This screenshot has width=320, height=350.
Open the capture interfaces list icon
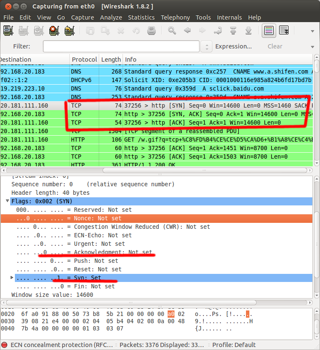tap(9, 31)
